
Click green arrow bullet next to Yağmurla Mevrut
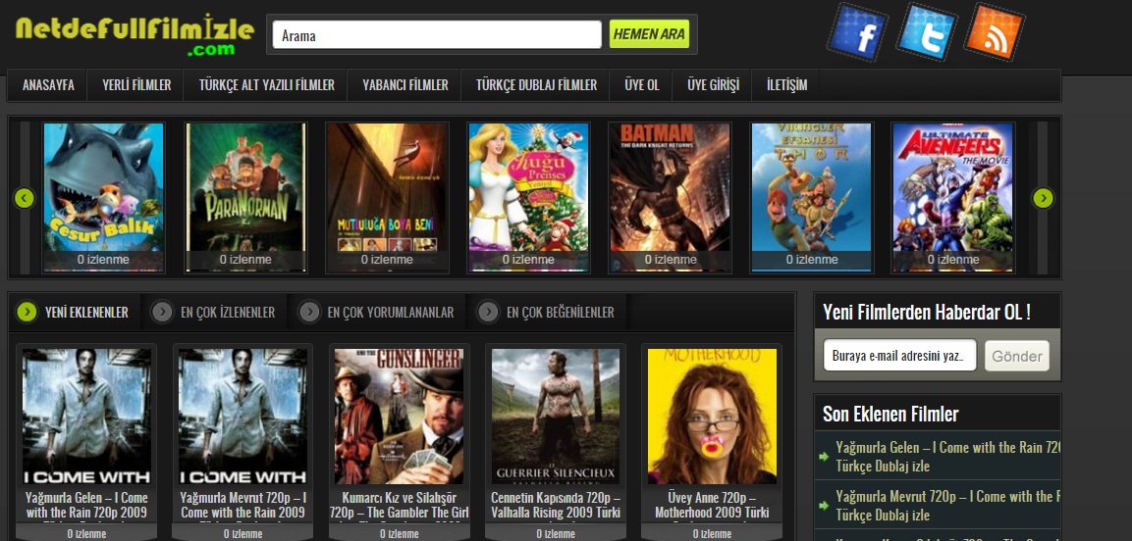[x=824, y=506]
